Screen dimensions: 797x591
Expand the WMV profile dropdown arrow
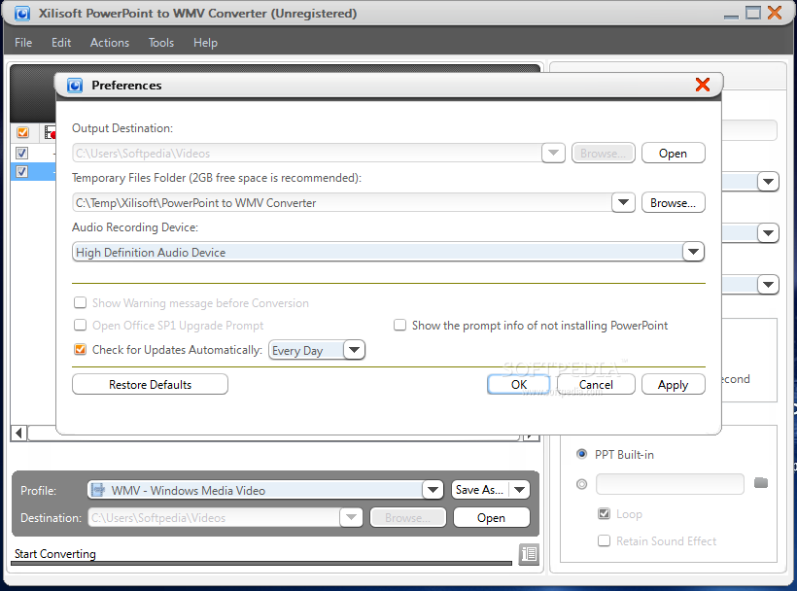[433, 490]
